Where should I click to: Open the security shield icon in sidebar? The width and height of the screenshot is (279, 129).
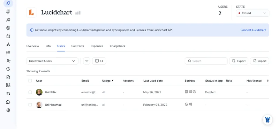[x=8, y=69]
